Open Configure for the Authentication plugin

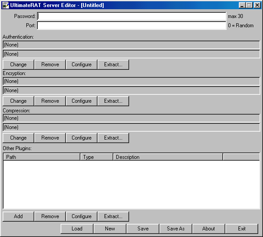tap(82, 65)
